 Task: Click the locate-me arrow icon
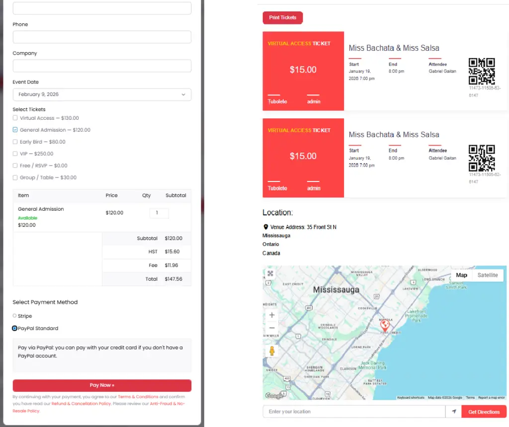(x=453, y=412)
